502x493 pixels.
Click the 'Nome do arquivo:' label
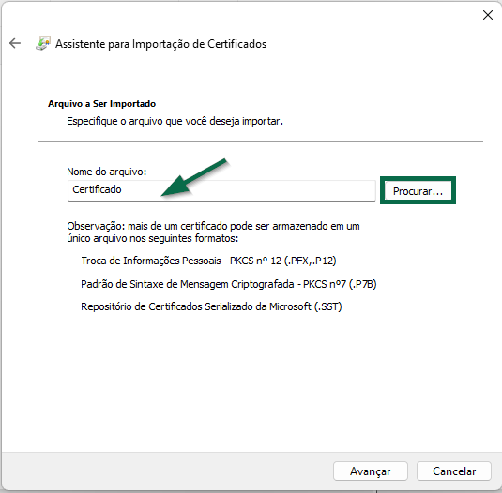(x=107, y=172)
